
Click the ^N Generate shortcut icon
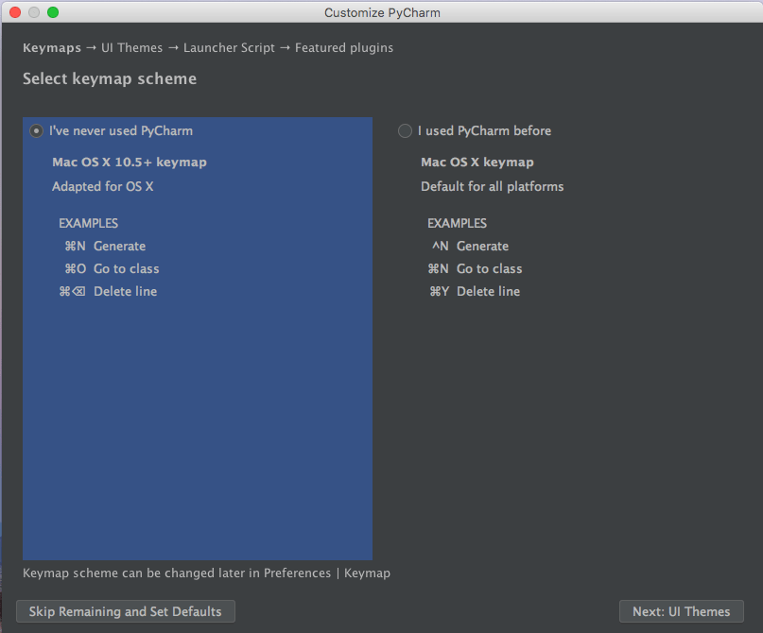pyautogui.click(x=441, y=246)
